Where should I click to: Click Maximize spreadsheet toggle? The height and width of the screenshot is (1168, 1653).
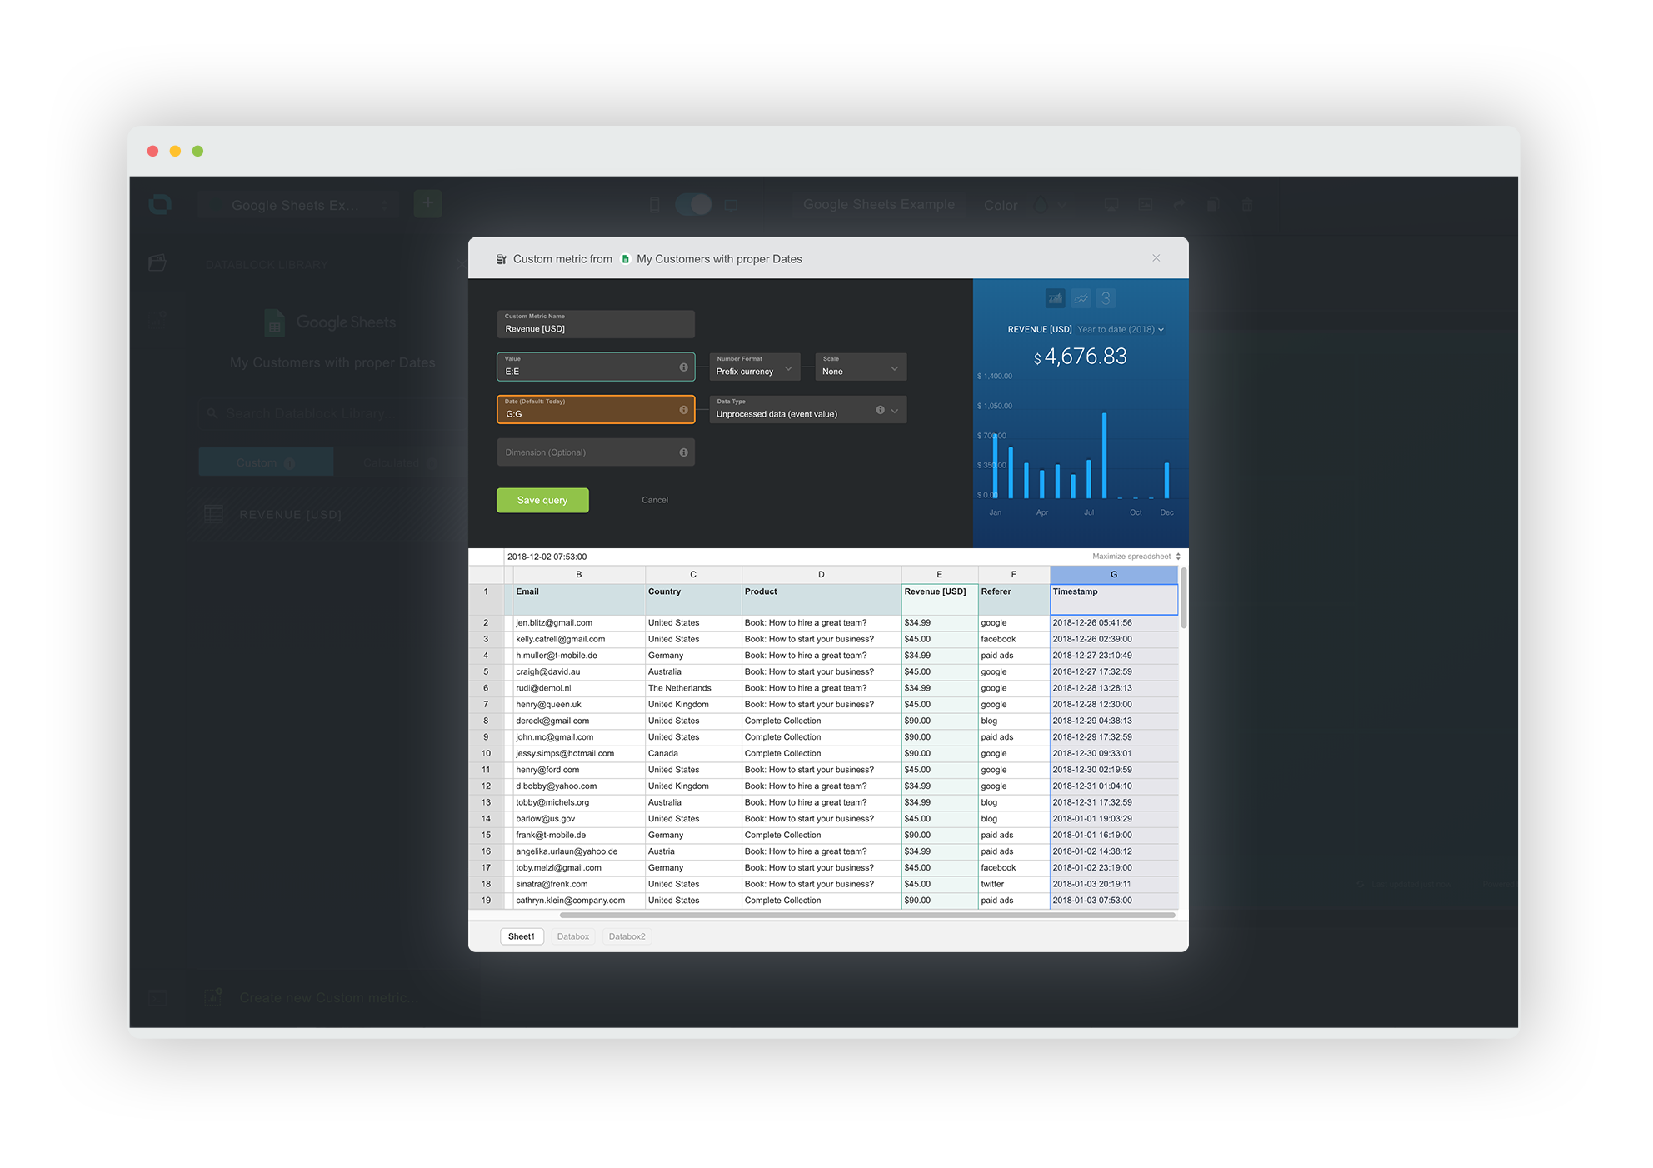pyautogui.click(x=1136, y=557)
